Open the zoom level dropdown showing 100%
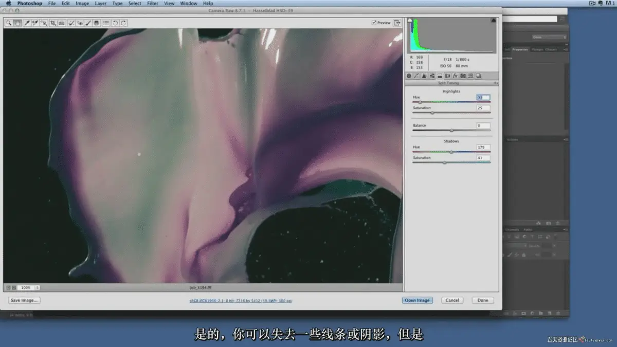Viewport: 617px width, 347px height. pyautogui.click(x=29, y=287)
